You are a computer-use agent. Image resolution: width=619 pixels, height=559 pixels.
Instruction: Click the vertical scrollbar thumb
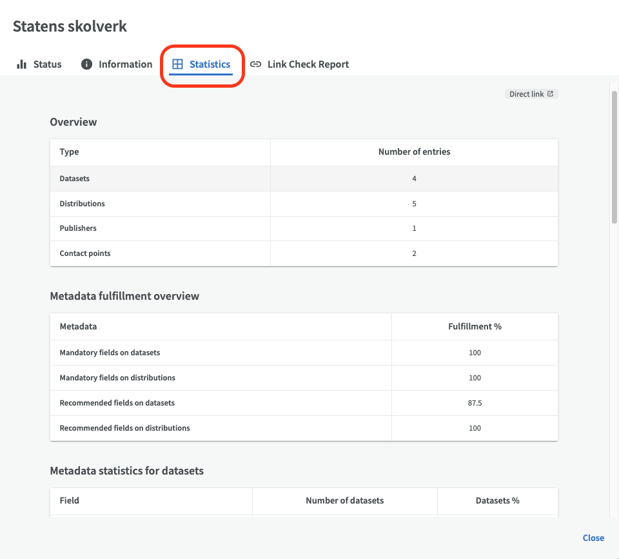614,157
